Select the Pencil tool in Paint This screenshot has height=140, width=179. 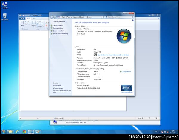46,22
